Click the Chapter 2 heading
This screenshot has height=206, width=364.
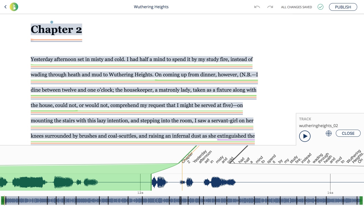click(56, 30)
